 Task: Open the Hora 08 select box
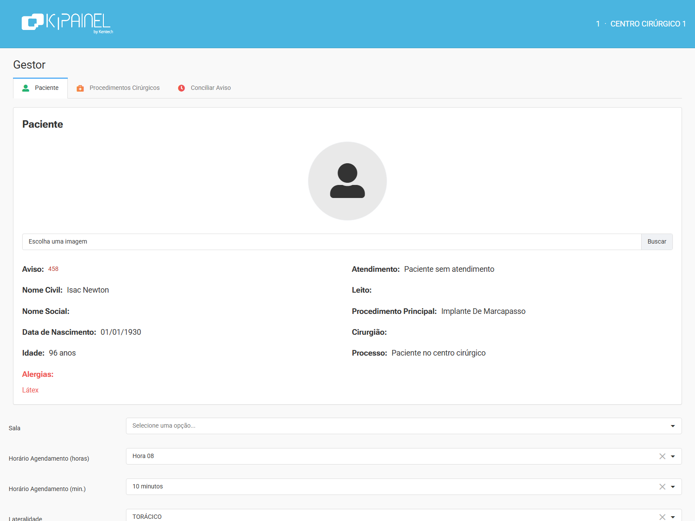coord(404,456)
